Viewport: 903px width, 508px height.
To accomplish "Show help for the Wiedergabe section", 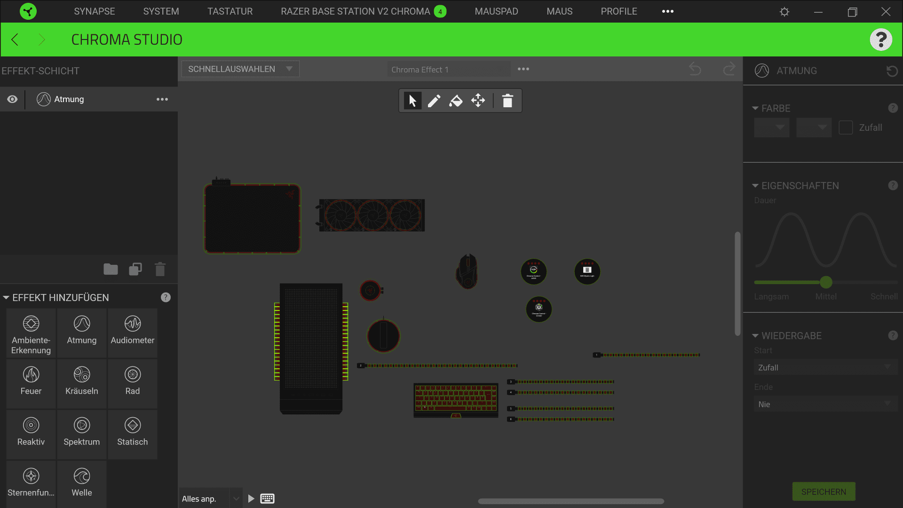I will (x=893, y=335).
